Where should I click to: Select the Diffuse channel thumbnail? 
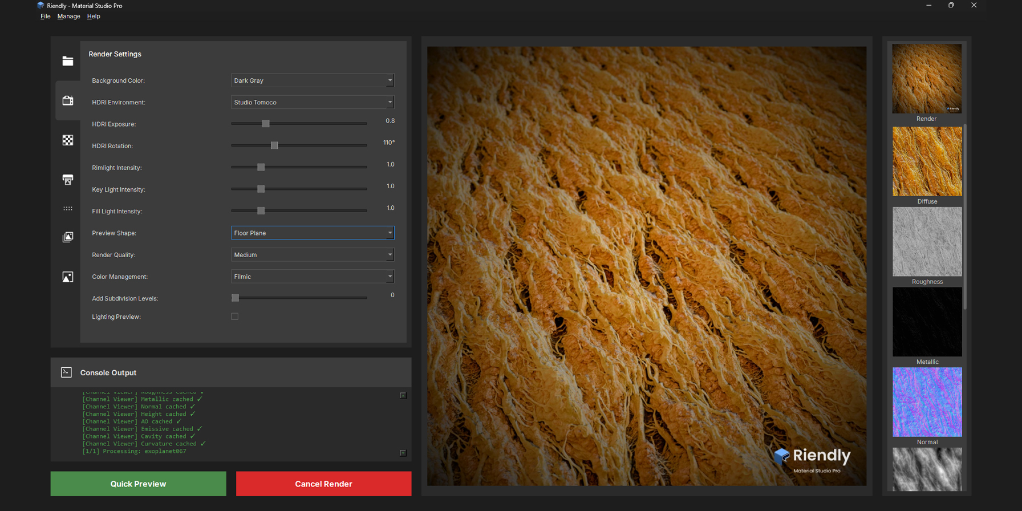tap(927, 161)
